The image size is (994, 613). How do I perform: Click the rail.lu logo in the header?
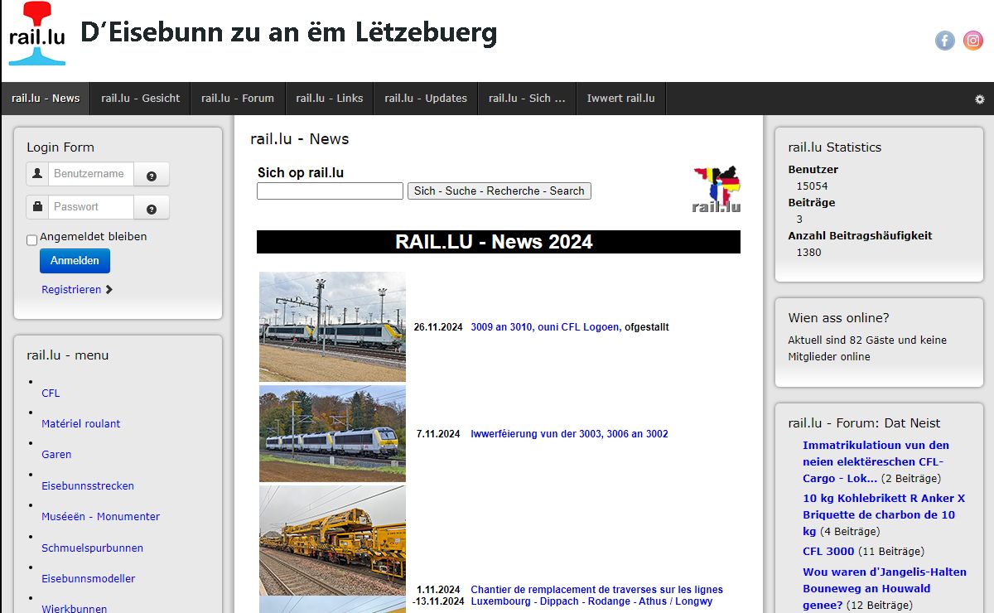point(37,34)
